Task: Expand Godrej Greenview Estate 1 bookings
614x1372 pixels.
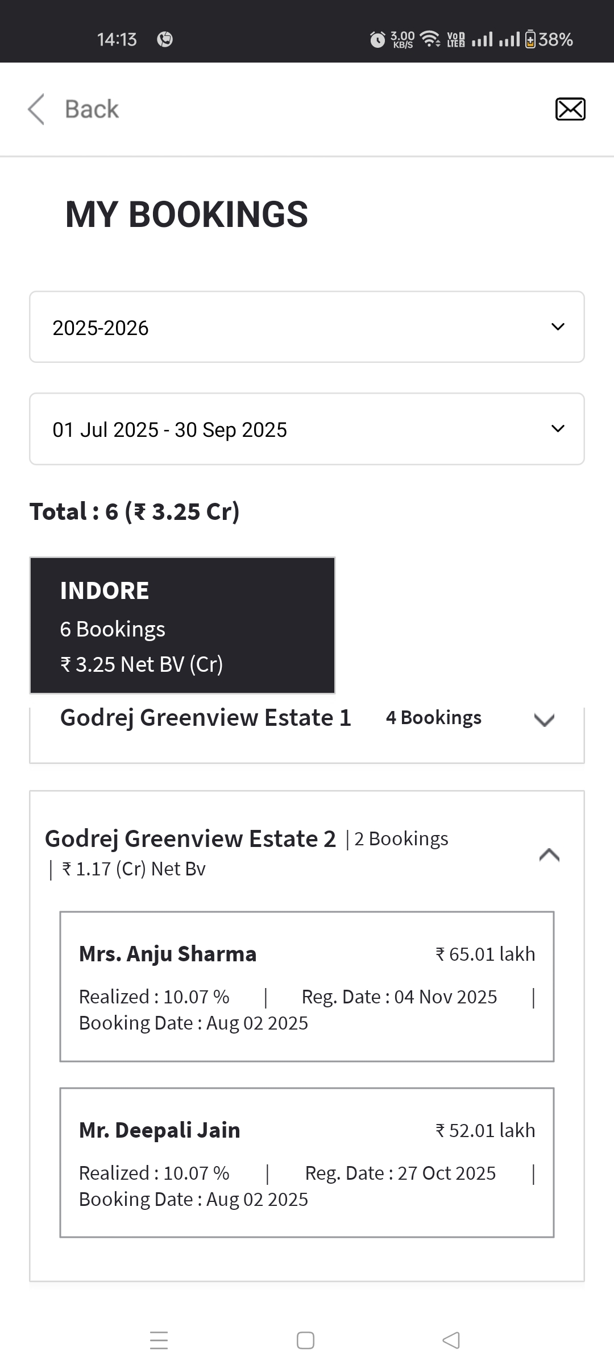Action: click(x=544, y=720)
